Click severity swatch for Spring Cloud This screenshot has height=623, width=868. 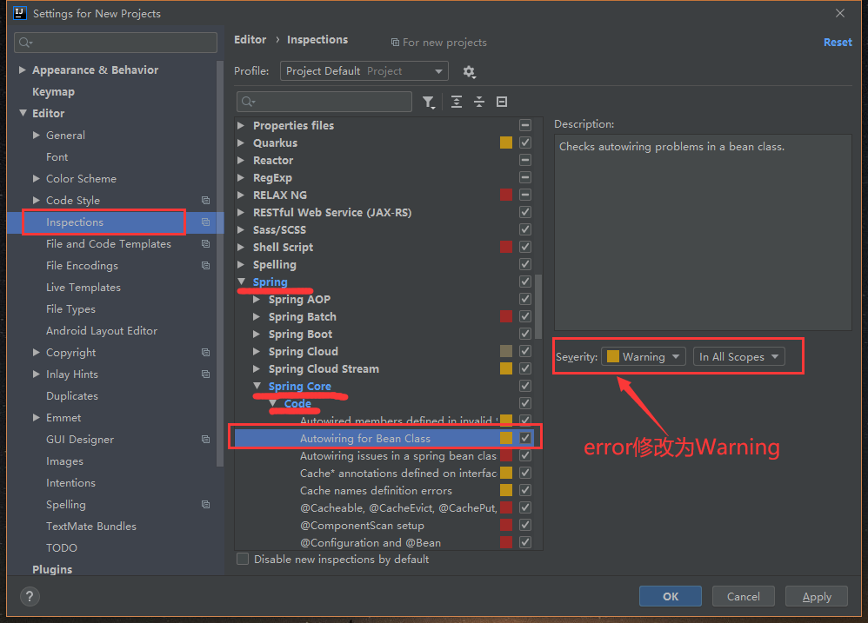(x=506, y=351)
